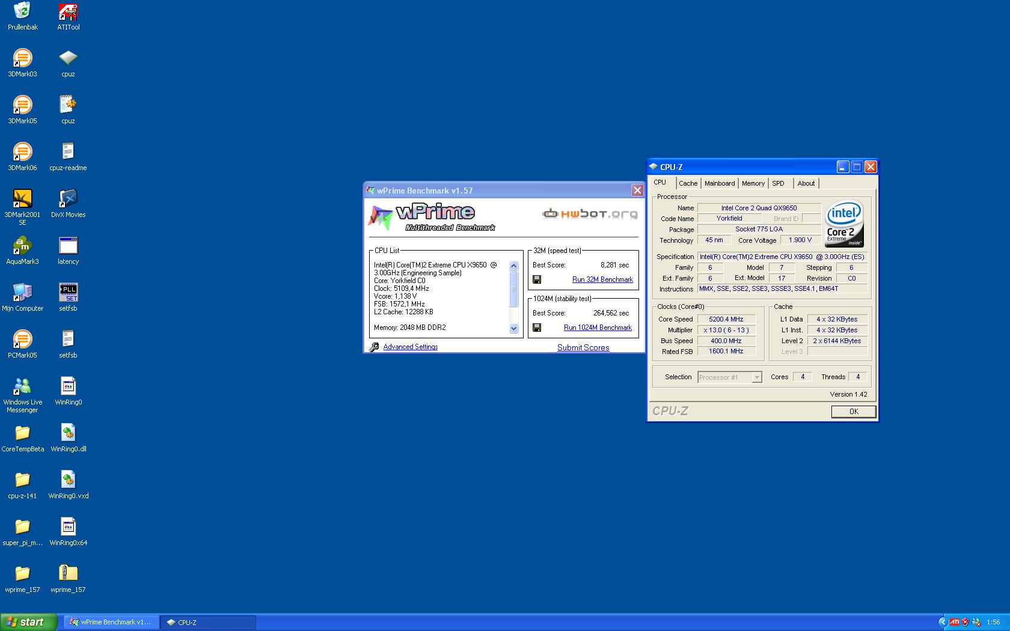Click the CPU List scrollbar thumb
This screenshot has height=631, width=1010.
[514, 289]
